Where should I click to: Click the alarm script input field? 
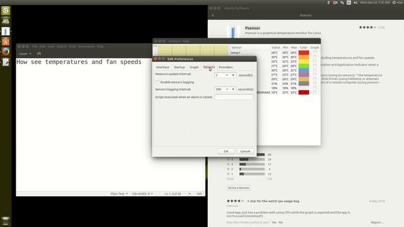pos(234,97)
